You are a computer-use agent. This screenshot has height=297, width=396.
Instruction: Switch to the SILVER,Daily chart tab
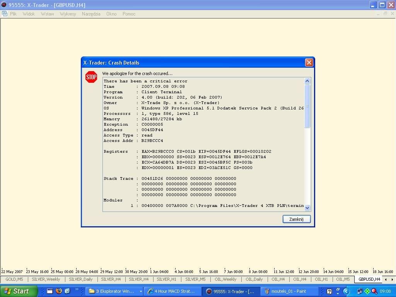pyautogui.click(x=81, y=279)
